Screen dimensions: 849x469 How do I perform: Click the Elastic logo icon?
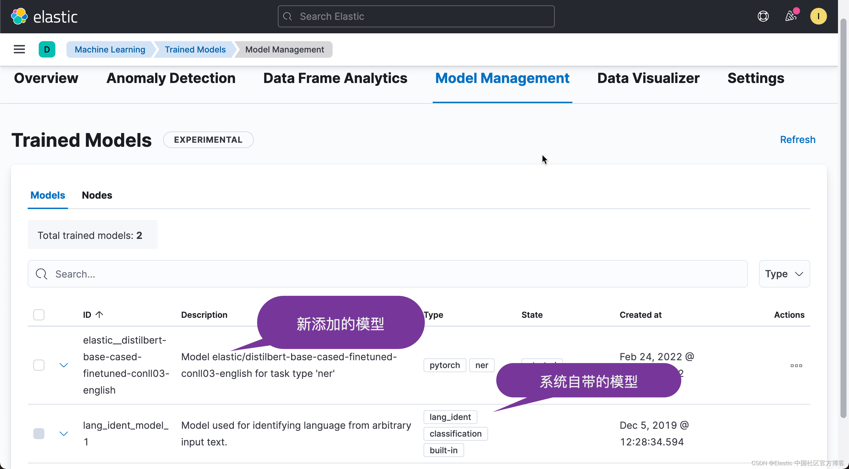19,16
